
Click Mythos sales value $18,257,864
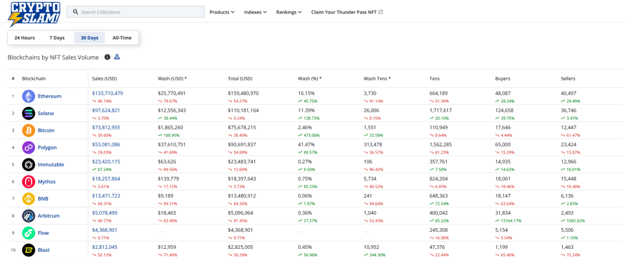pyautogui.click(x=106, y=179)
